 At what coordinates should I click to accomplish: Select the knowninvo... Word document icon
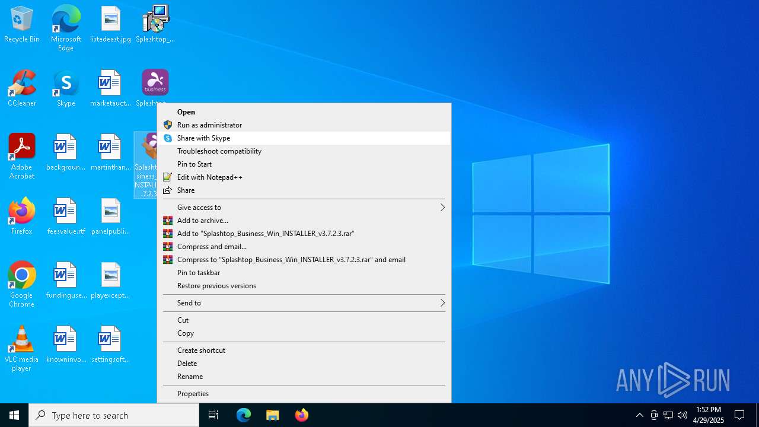point(66,345)
